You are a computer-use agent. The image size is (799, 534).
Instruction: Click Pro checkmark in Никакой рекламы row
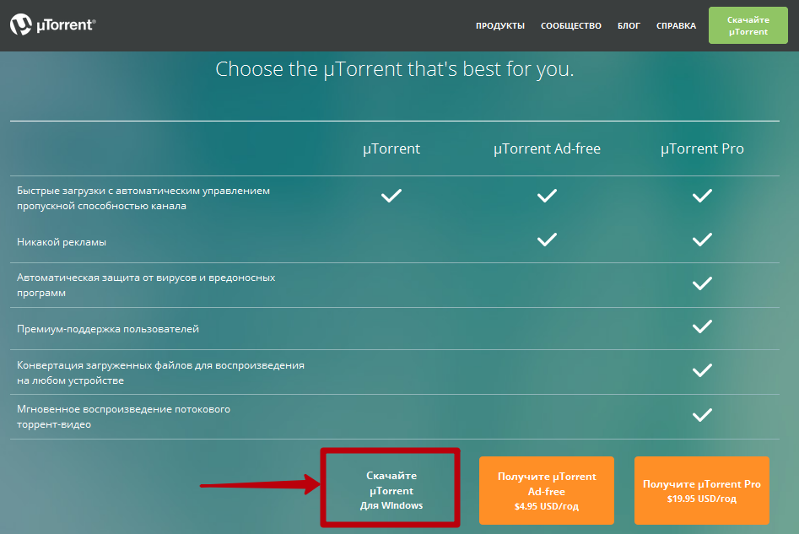tap(702, 240)
